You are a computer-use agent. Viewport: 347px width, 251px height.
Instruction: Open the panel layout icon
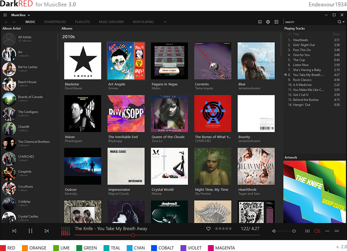pos(276,22)
